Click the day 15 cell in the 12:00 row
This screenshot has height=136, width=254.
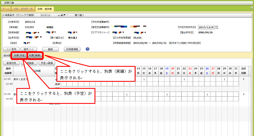tap(144, 79)
